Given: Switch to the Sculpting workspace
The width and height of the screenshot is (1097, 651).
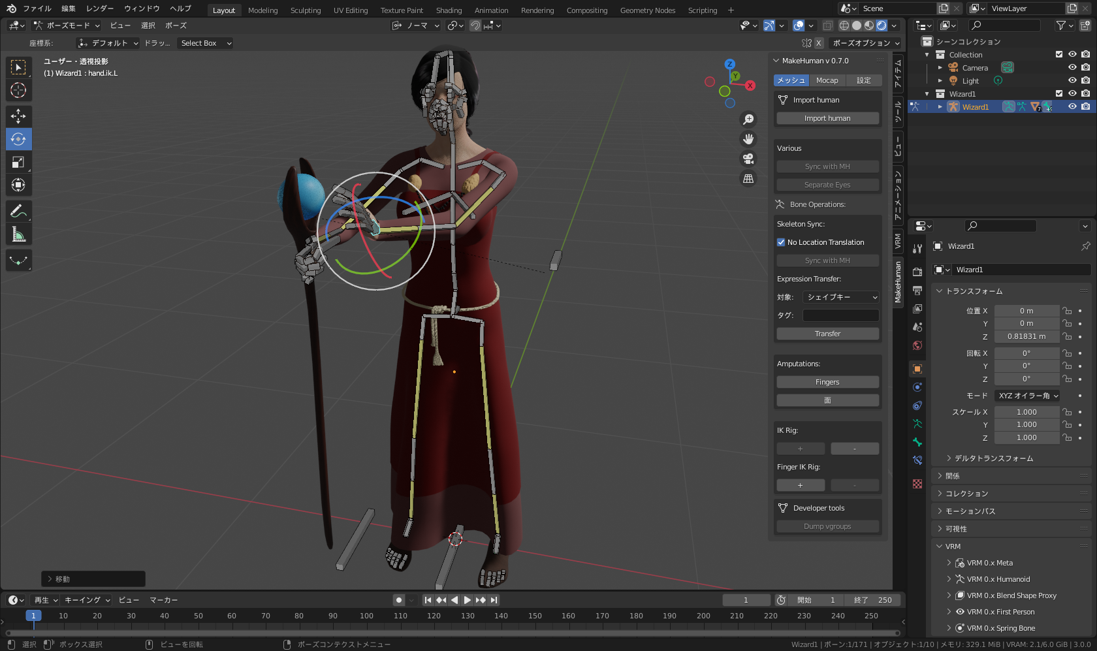Looking at the screenshot, I should tap(305, 10).
